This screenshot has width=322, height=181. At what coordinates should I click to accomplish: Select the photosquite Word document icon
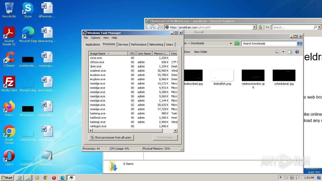[47, 84]
